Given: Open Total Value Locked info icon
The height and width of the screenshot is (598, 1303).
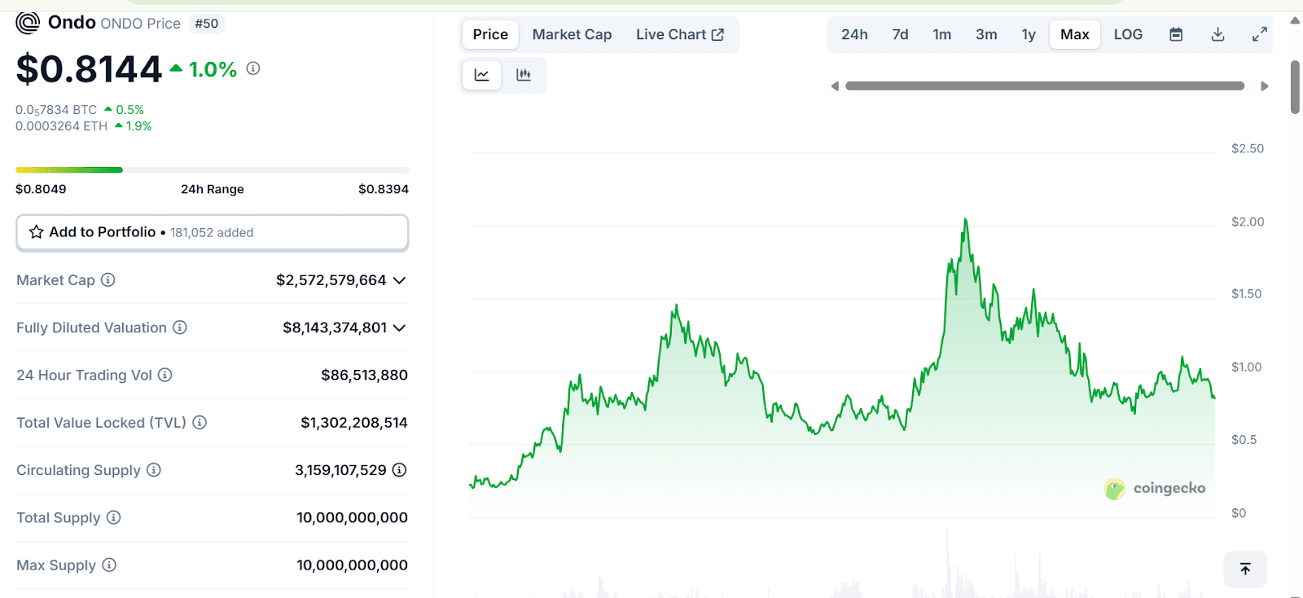Looking at the screenshot, I should click(200, 422).
